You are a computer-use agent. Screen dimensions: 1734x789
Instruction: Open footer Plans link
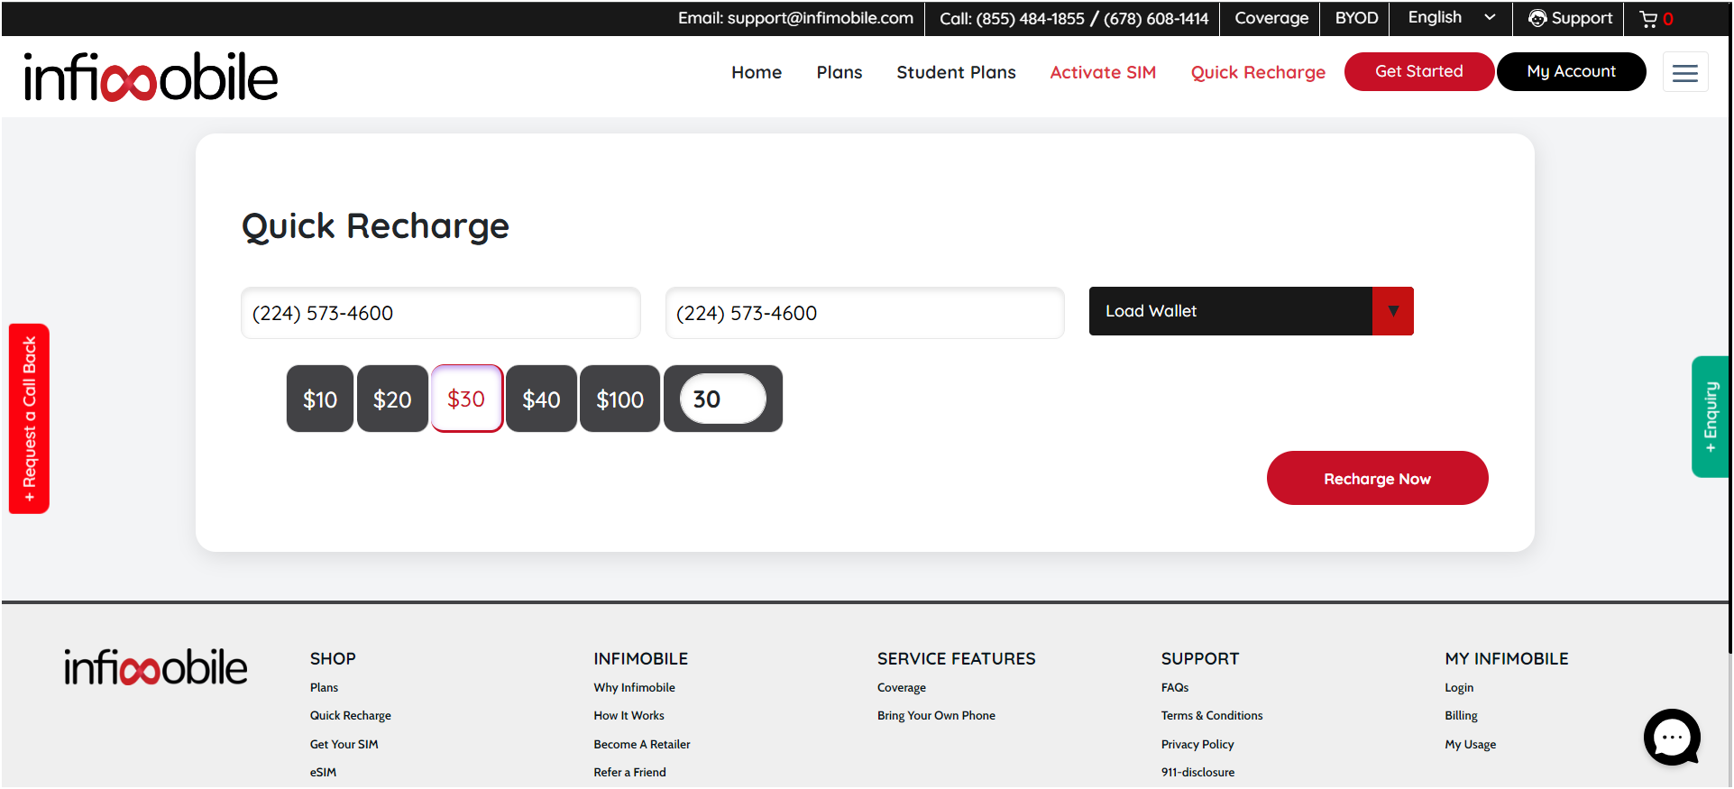pos(324,687)
